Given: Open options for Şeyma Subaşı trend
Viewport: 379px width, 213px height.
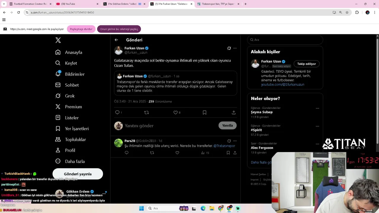Looking at the screenshot, I should [317, 108].
